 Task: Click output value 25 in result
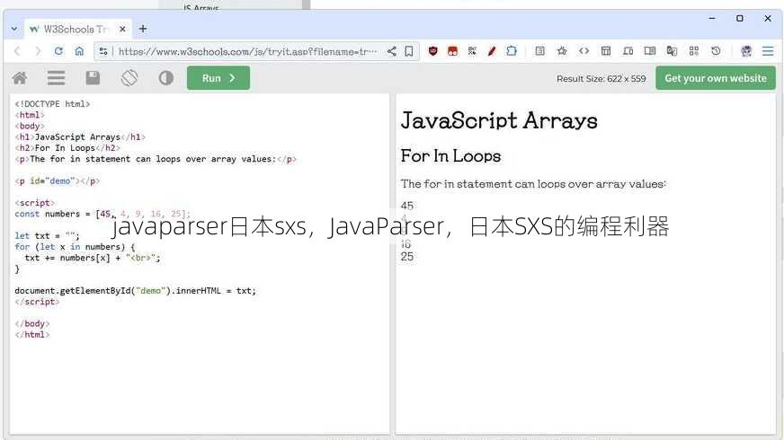coord(407,257)
